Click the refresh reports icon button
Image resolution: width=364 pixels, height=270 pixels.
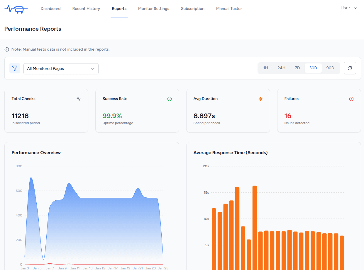click(x=350, y=68)
